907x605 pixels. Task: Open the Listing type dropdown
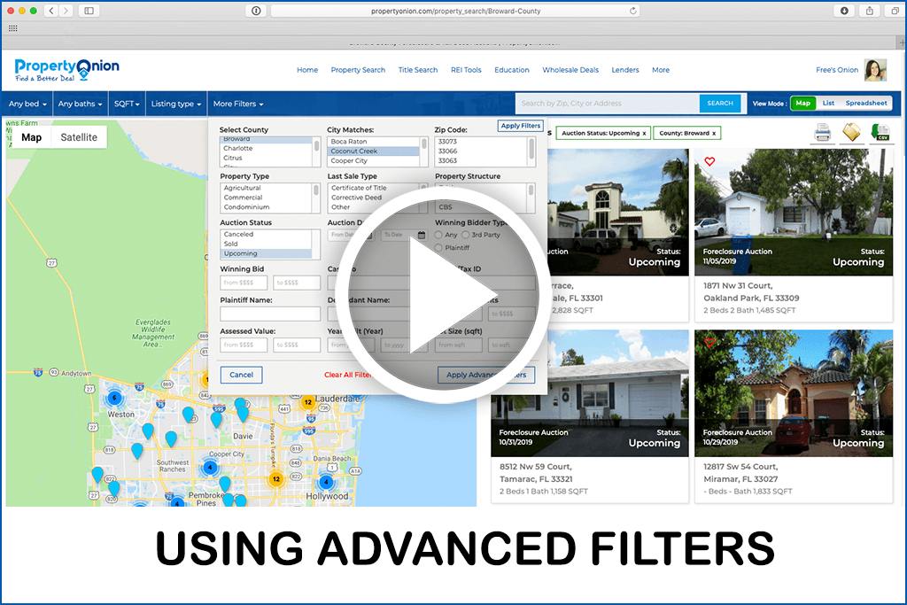[x=175, y=104]
